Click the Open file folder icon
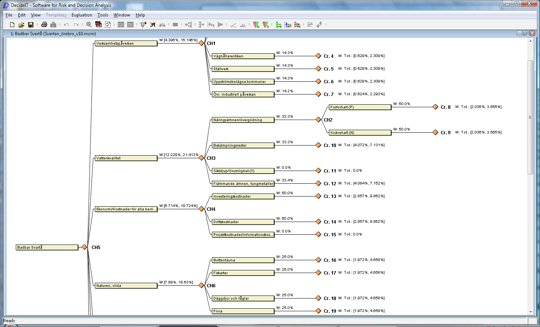Screen dimensions: 540x327 [x=21, y=25]
